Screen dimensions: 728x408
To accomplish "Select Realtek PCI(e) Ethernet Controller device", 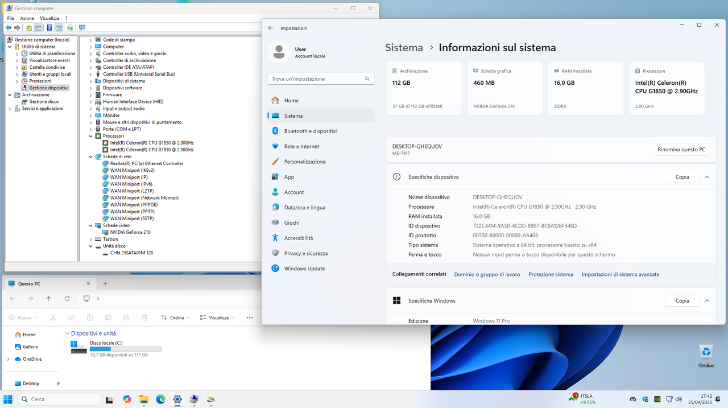I will click(147, 163).
